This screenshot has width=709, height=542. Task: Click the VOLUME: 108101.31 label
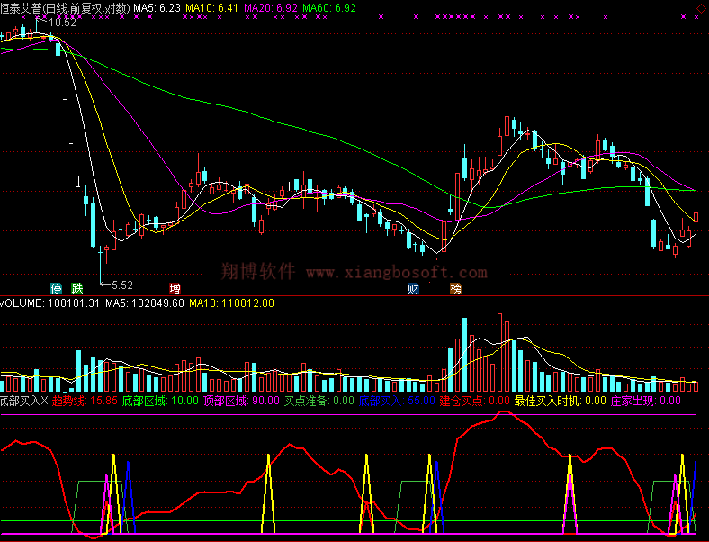click(x=49, y=303)
